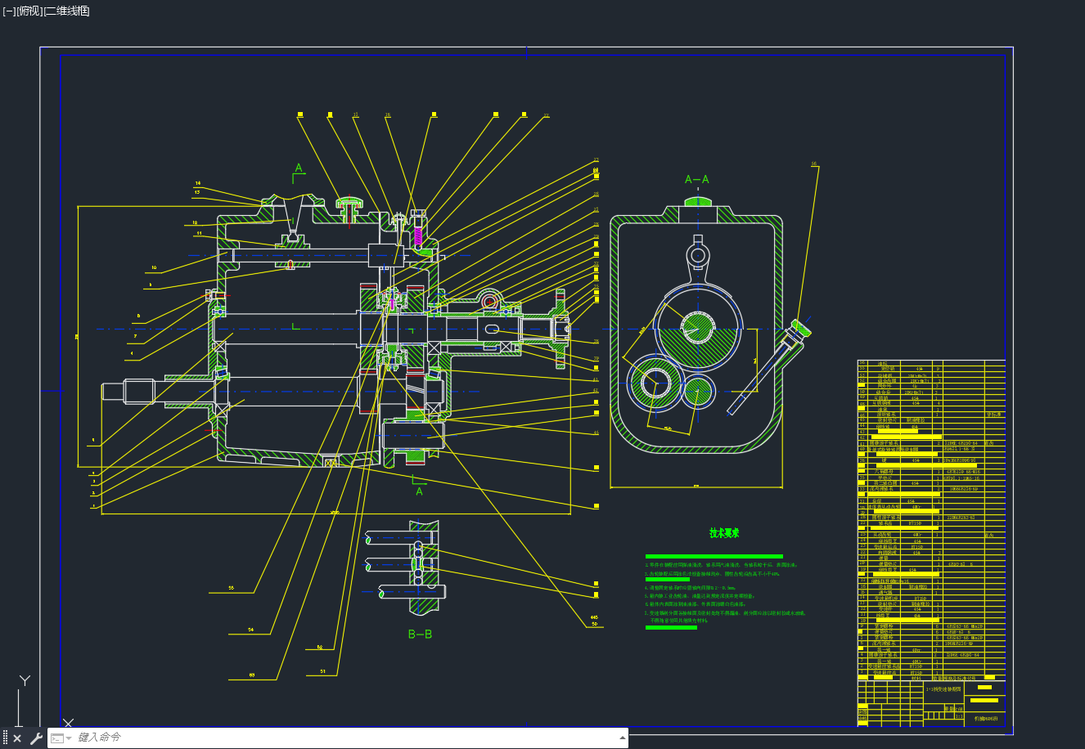Click the 键入命令 command input field

pos(344,738)
